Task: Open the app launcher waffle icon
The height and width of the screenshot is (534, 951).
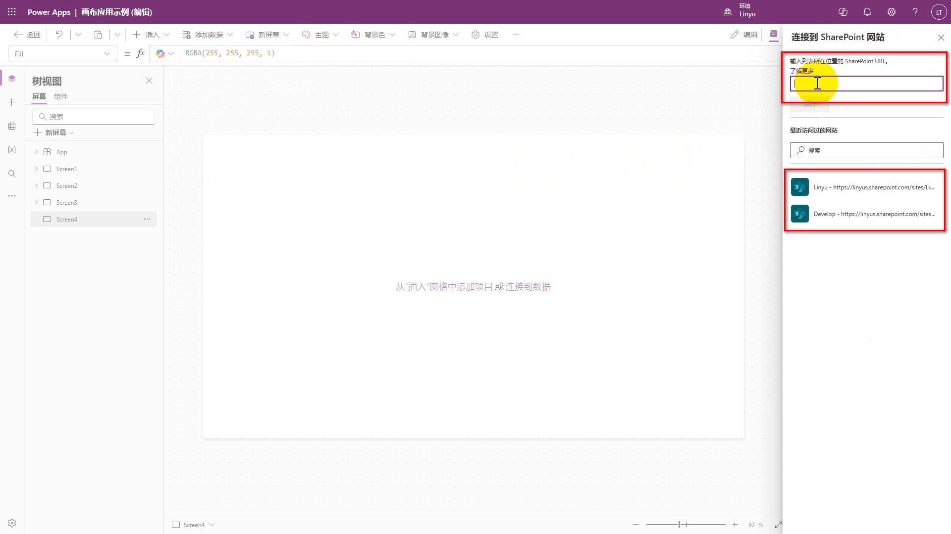Action: [12, 12]
